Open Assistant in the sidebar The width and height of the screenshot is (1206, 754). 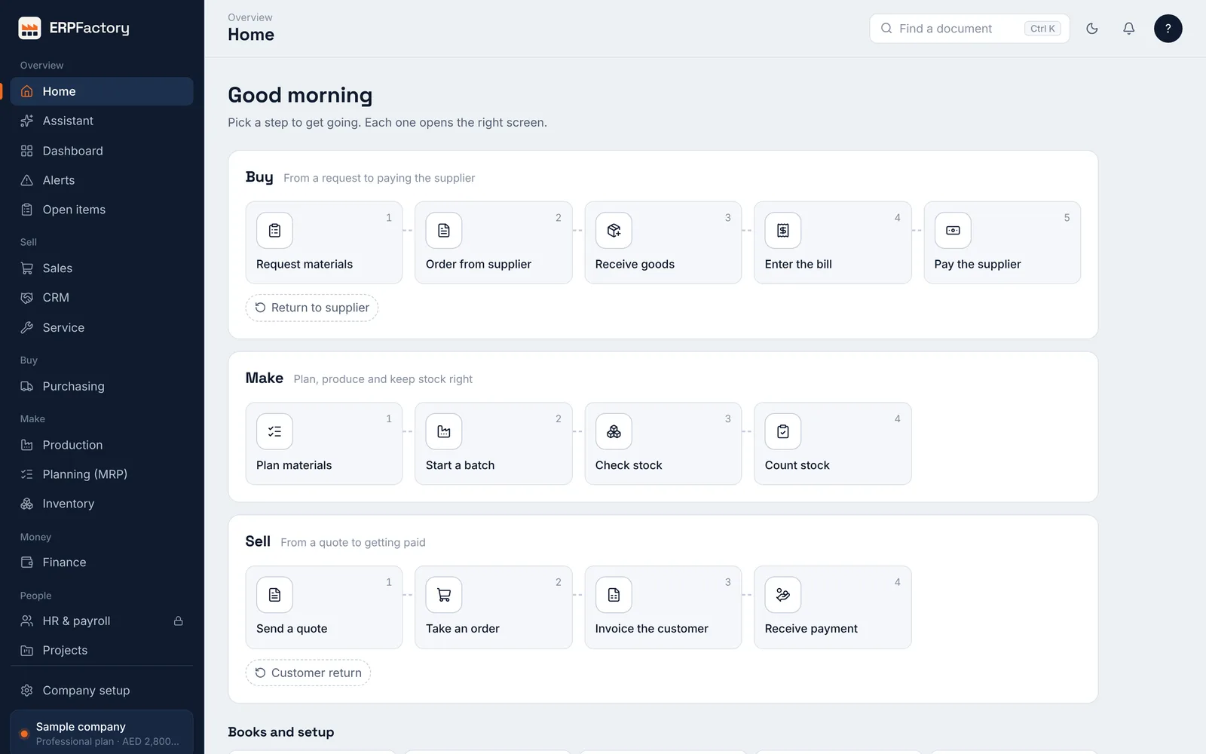coord(102,121)
